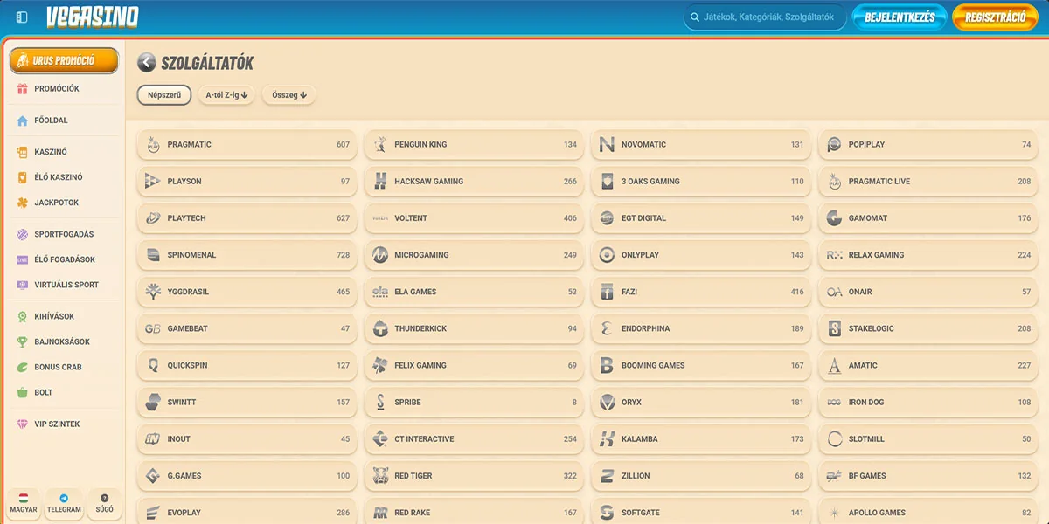Click the Élő Kaszinó card icon

point(23,177)
